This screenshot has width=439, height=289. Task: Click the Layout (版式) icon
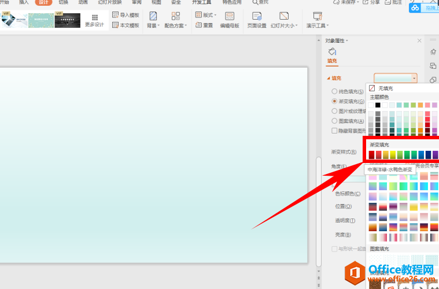(x=198, y=15)
